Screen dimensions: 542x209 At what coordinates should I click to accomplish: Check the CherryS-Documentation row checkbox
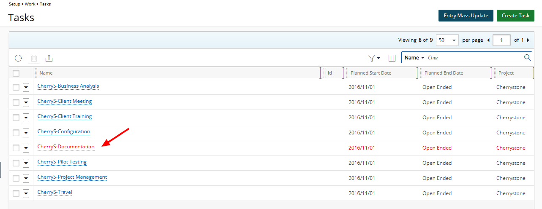pos(16,148)
